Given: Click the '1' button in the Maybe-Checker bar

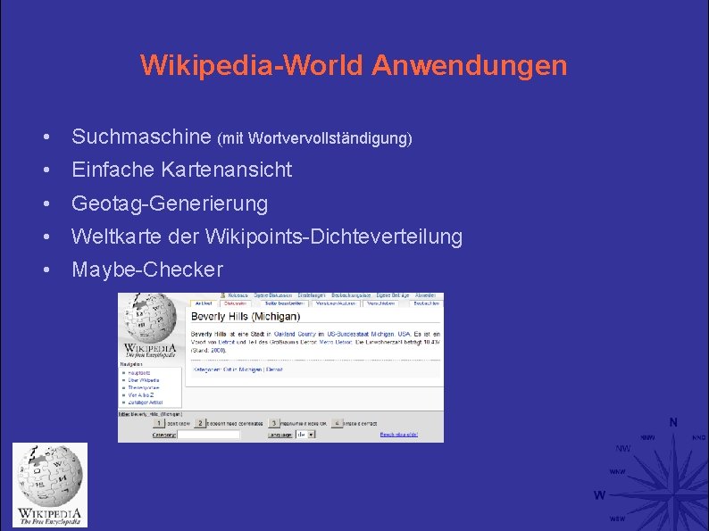Looking at the screenshot, I should coord(159,423).
